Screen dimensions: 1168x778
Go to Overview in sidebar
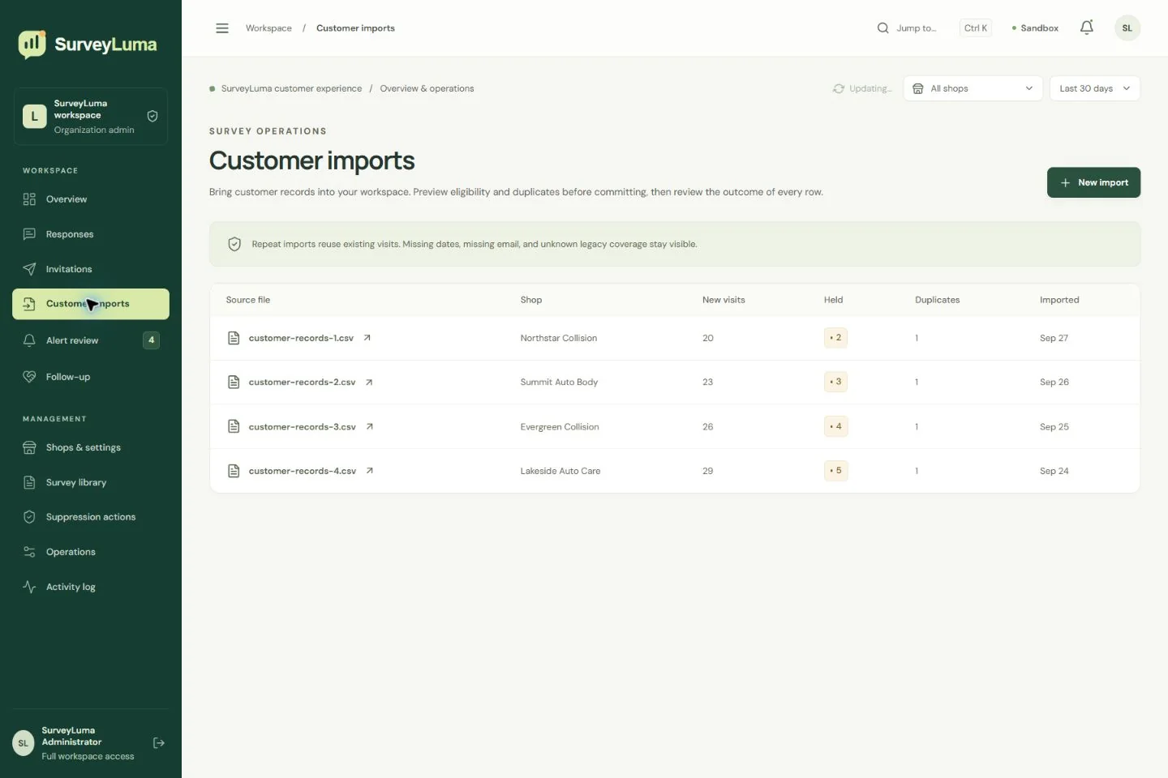coord(91,199)
